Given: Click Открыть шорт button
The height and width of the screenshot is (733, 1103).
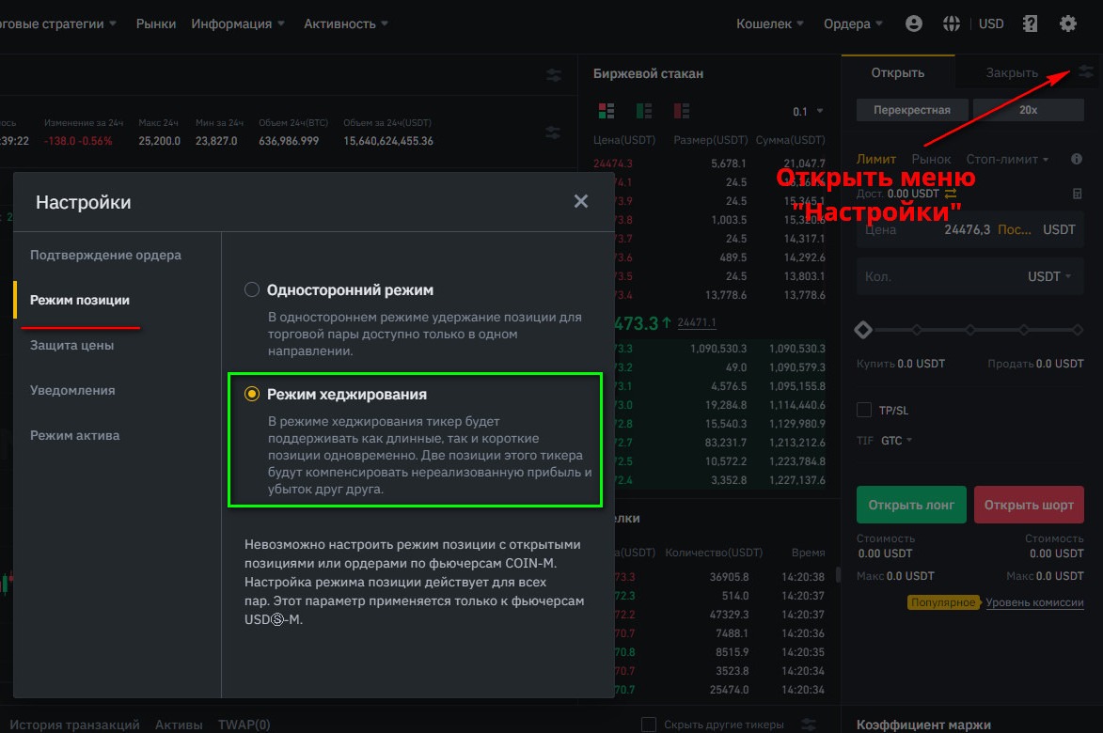Looking at the screenshot, I should pyautogui.click(x=1029, y=505).
